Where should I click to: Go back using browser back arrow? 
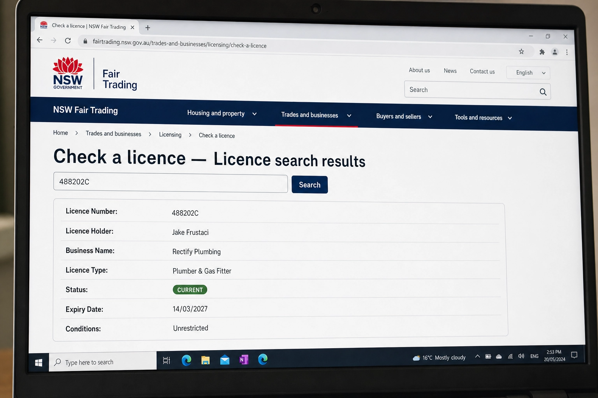click(x=40, y=40)
